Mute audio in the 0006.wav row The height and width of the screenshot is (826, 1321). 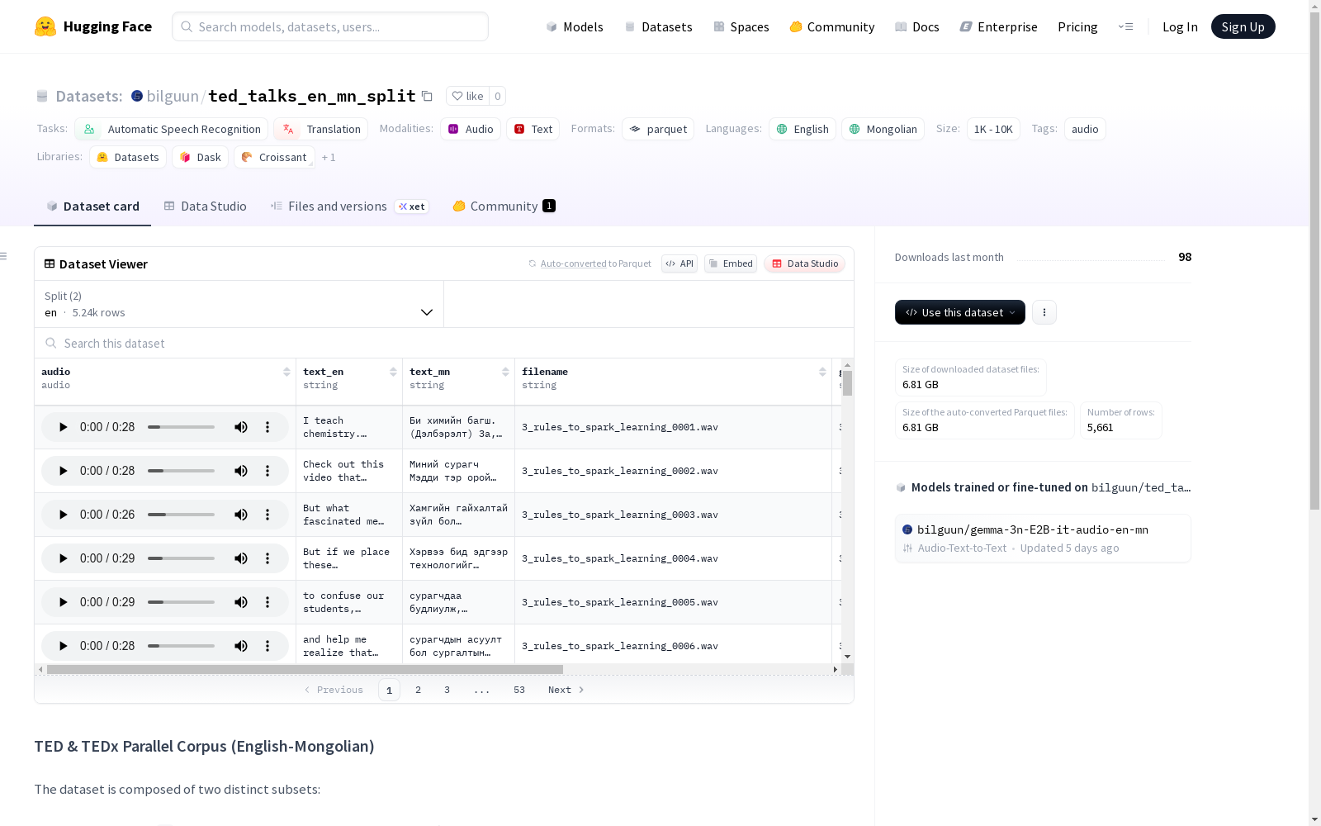click(x=241, y=646)
